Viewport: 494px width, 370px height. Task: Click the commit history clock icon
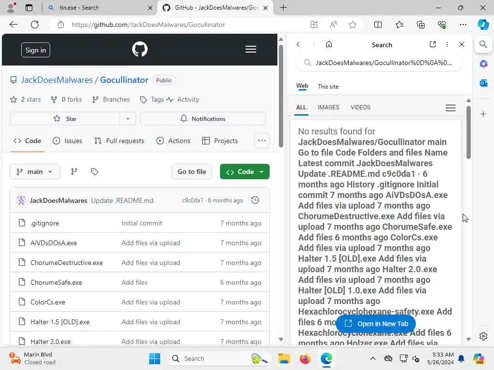tap(255, 200)
